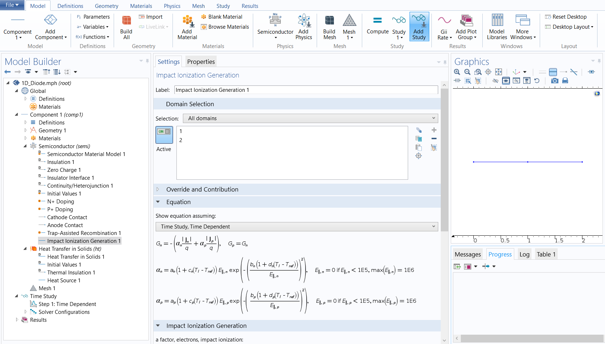Viewport: 605px width, 344px height.
Task: Expand the Override and Contribution section
Action: pos(158,189)
